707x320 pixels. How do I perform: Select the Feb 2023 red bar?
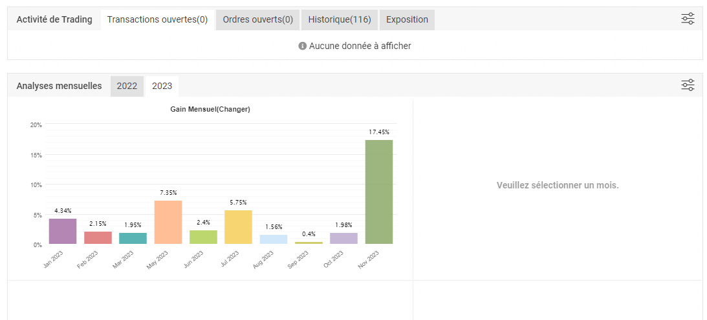coord(98,237)
